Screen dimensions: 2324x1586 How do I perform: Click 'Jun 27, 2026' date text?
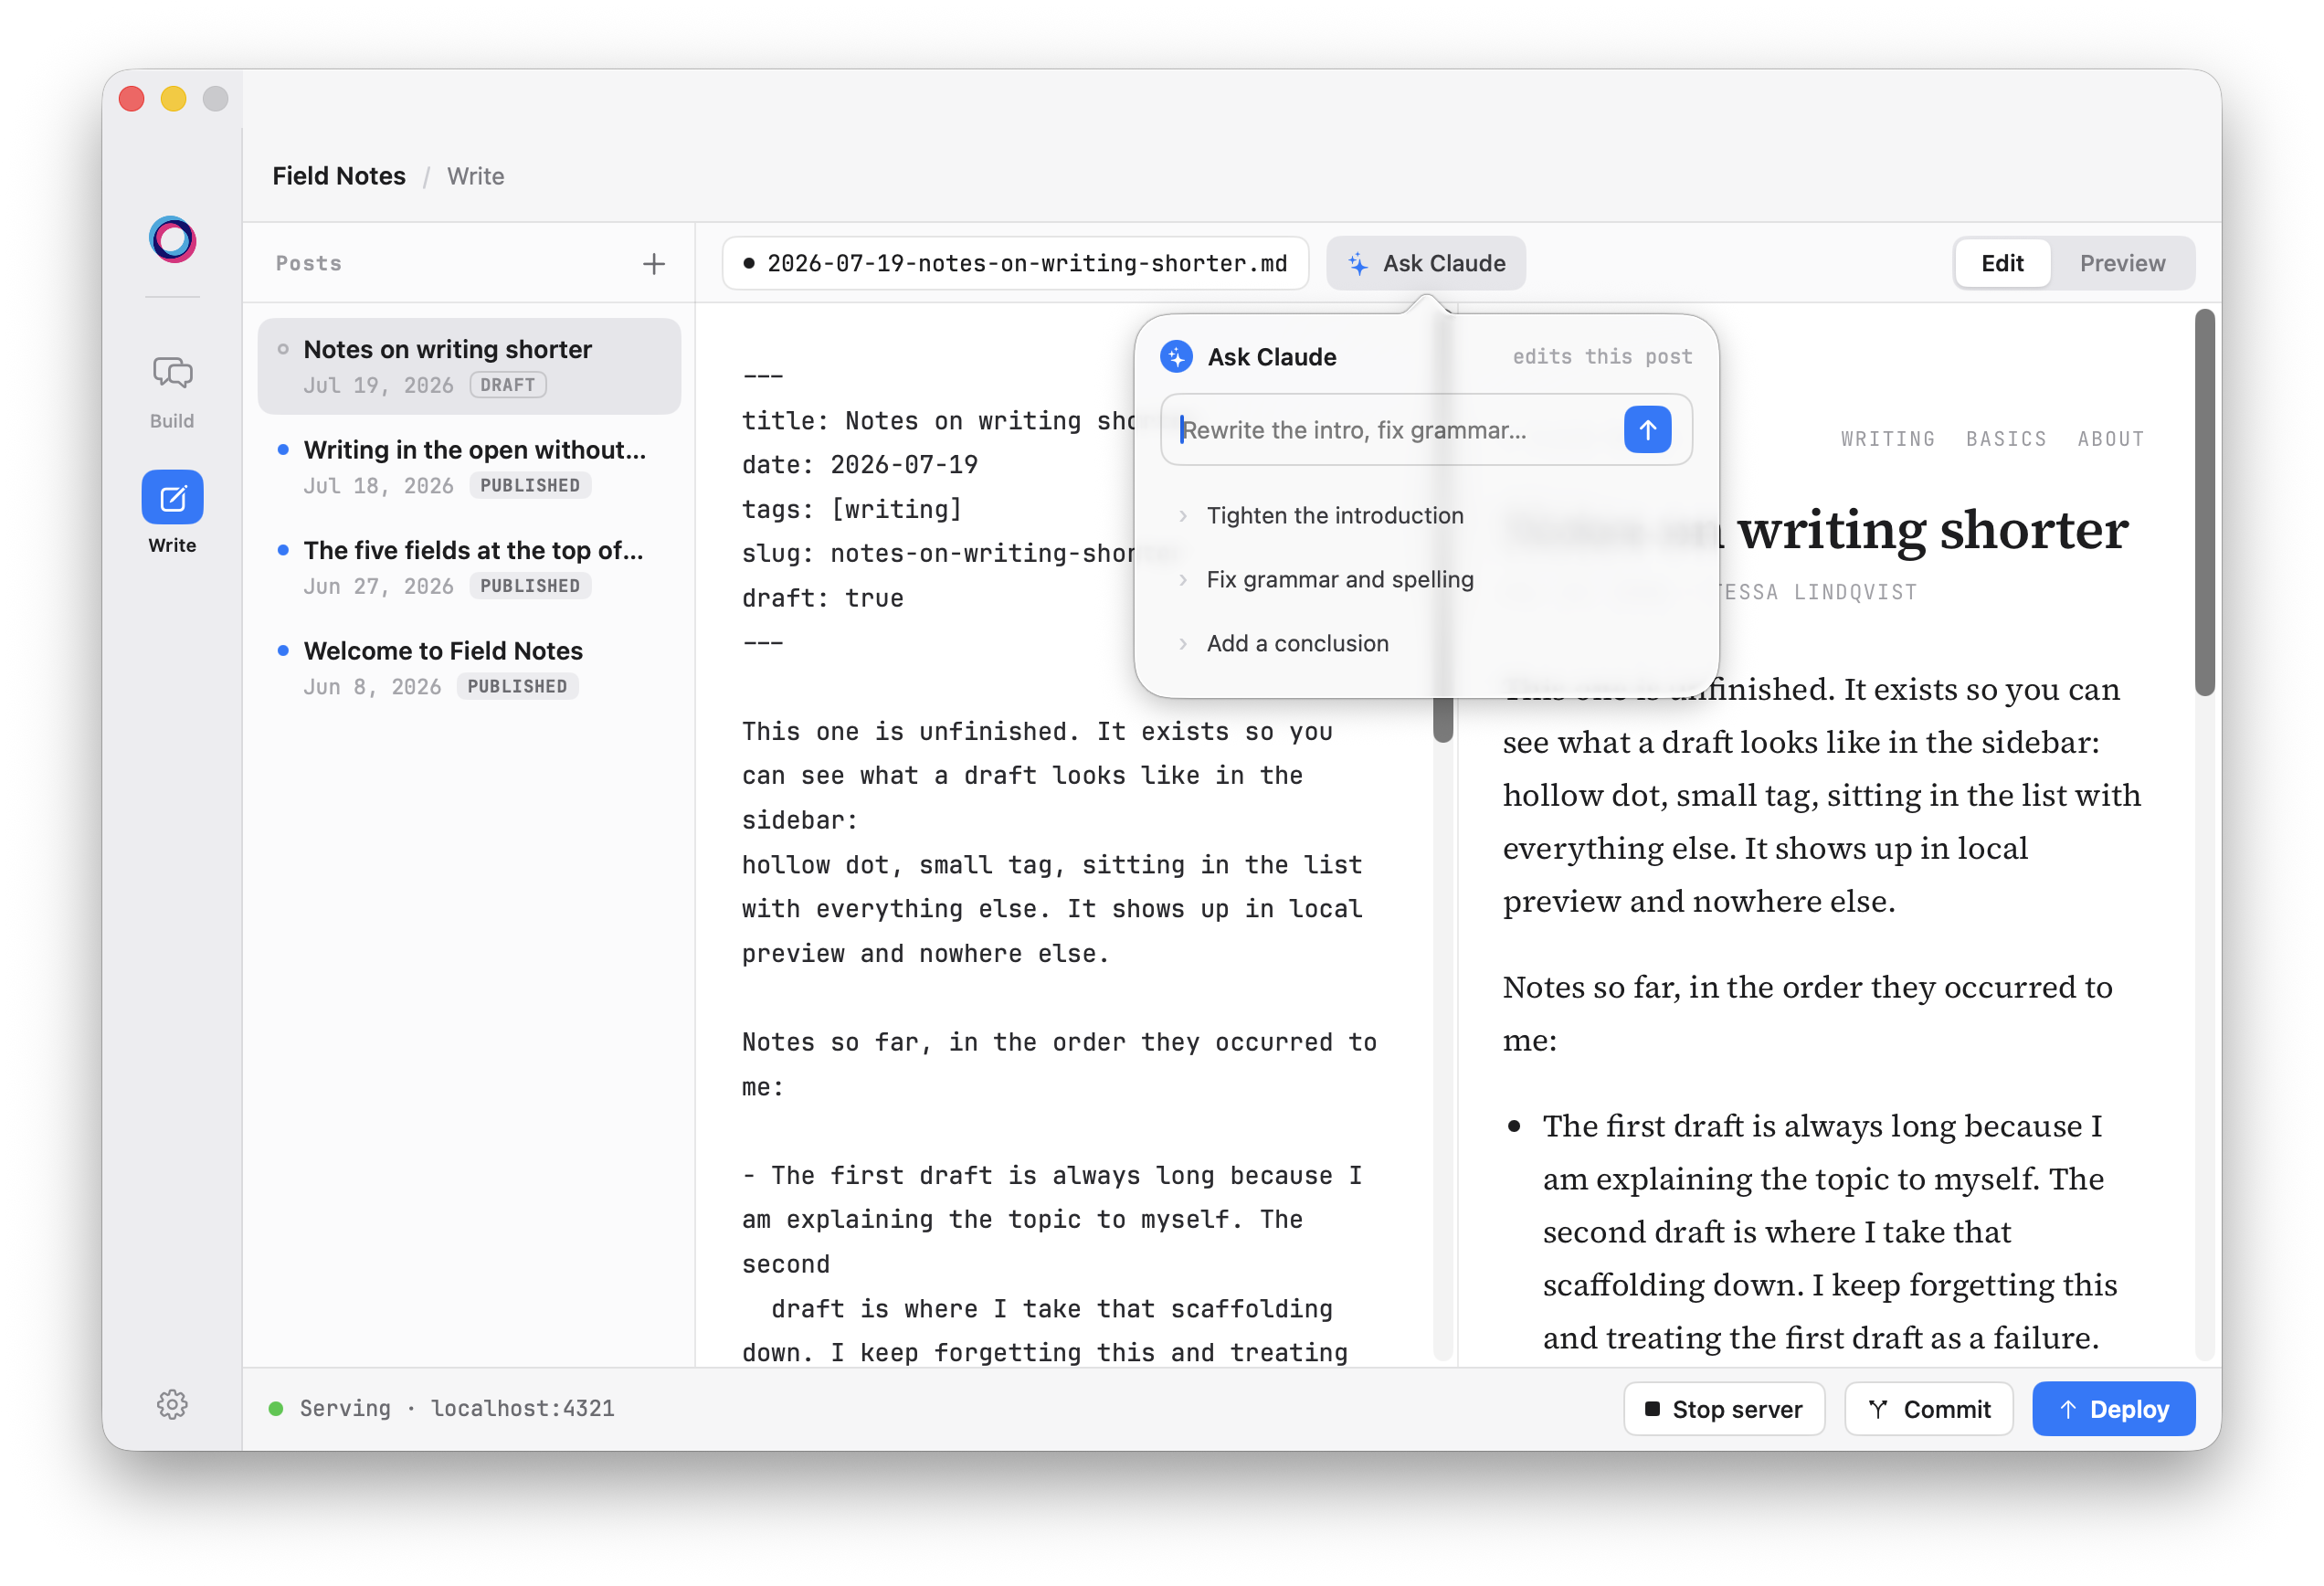coord(378,586)
